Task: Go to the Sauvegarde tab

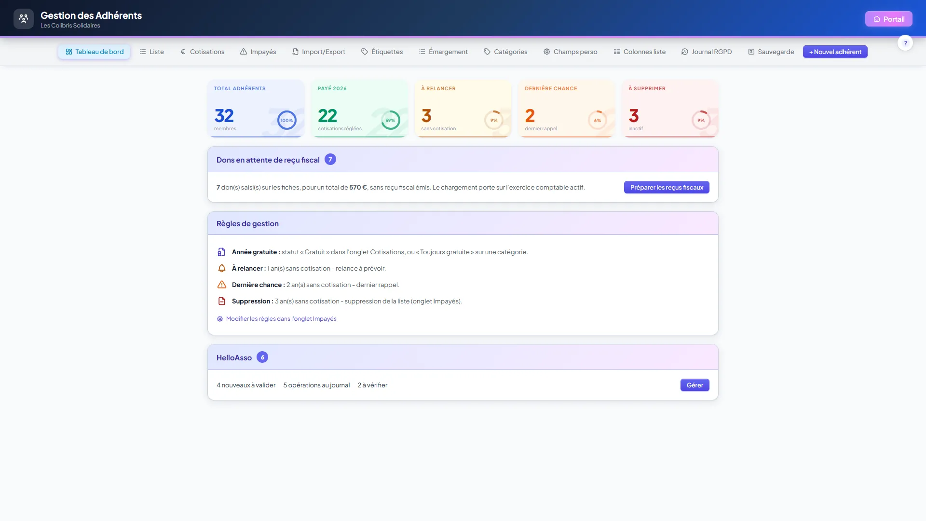Action: [x=771, y=52]
